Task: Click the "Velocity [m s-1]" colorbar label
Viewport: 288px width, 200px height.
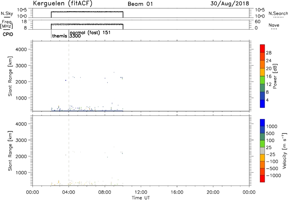Action: click(284, 151)
